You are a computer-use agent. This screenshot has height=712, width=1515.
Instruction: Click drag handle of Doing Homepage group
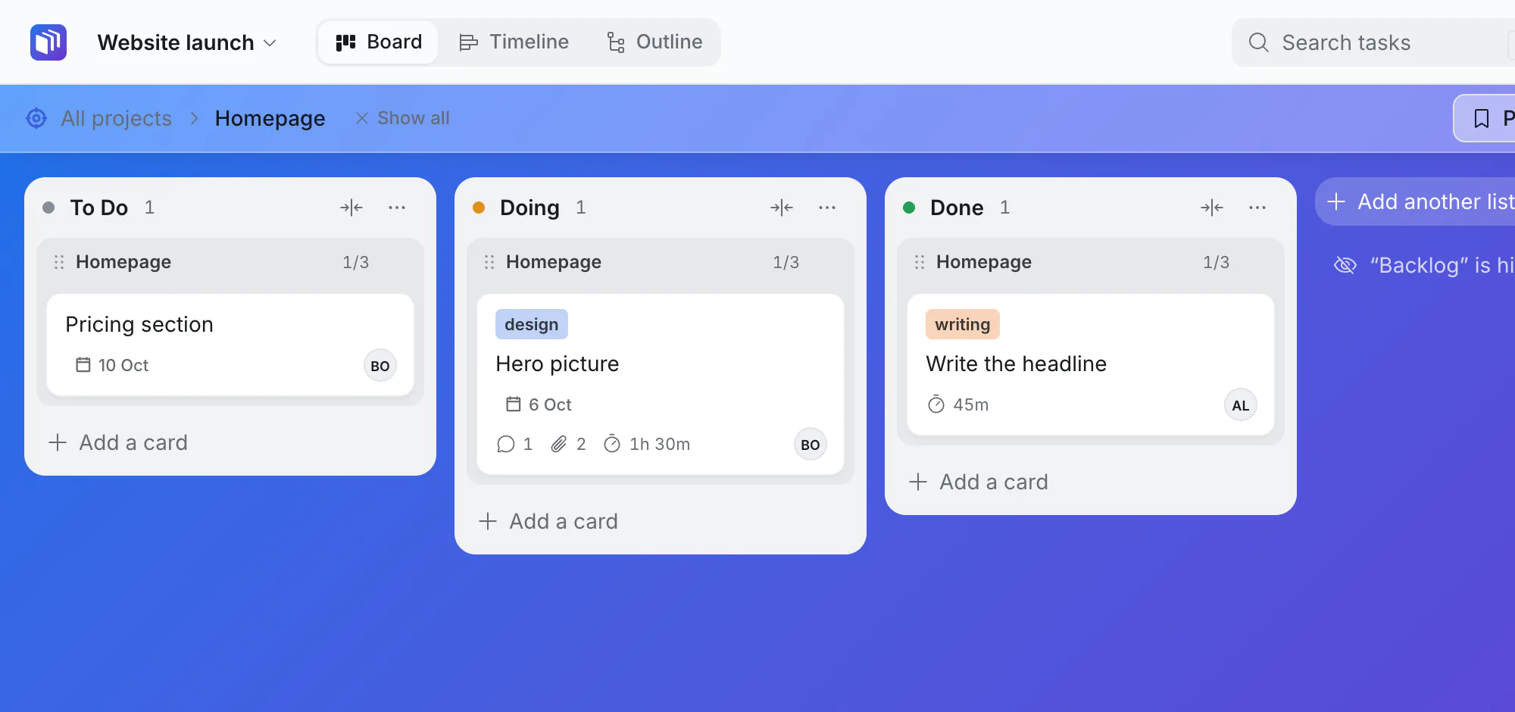[489, 262]
